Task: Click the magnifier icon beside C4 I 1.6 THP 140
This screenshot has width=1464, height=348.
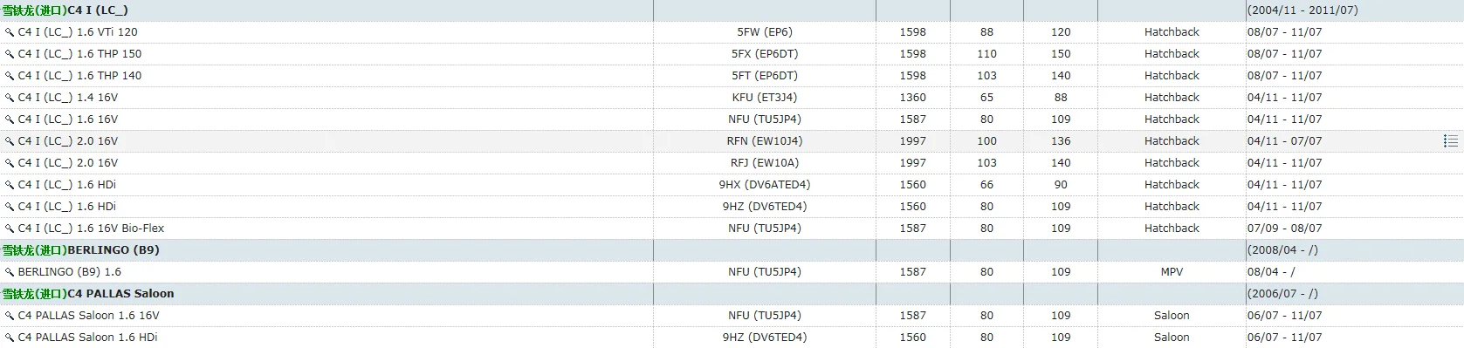Action: click(10, 76)
